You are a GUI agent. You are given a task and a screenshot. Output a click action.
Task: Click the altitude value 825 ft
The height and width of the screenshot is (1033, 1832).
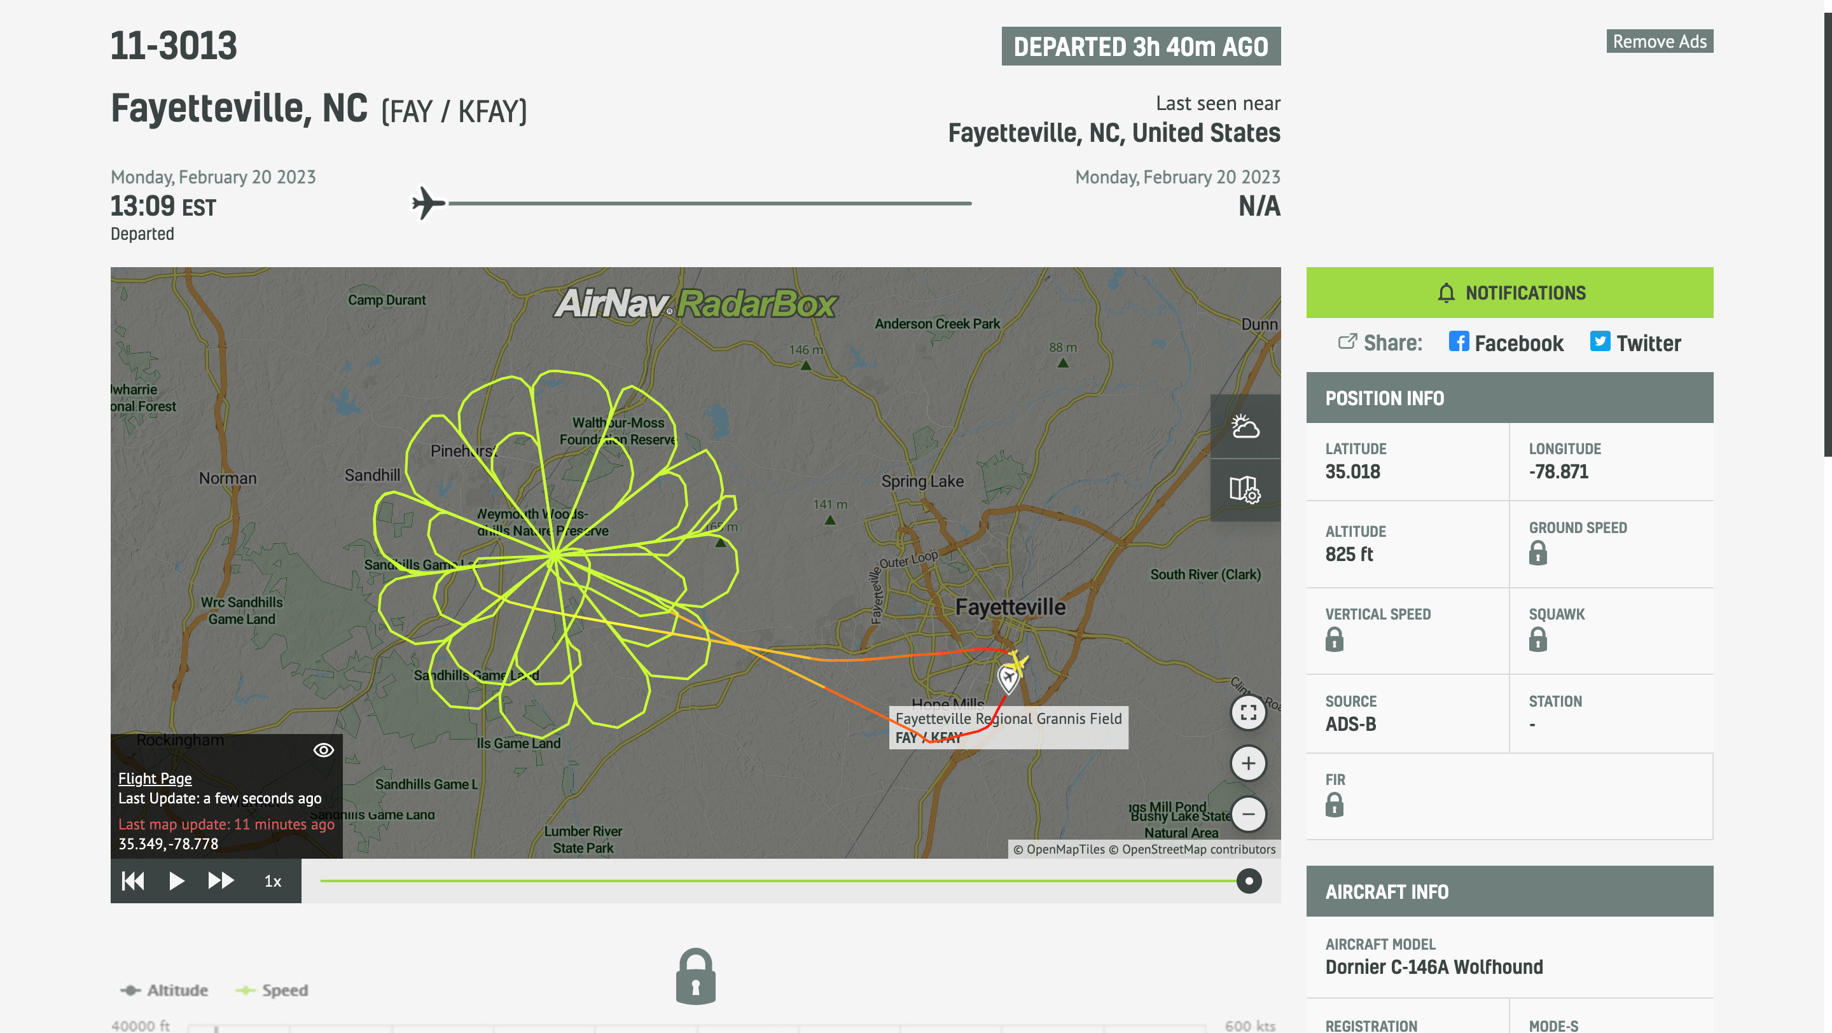1349,555
